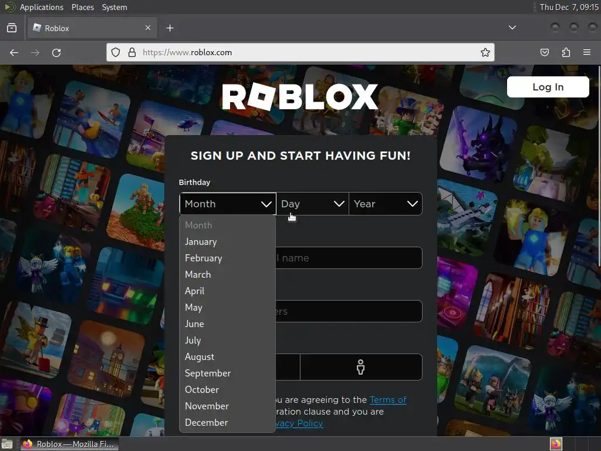Click the username input field
601x451 pixels.
pos(349,258)
